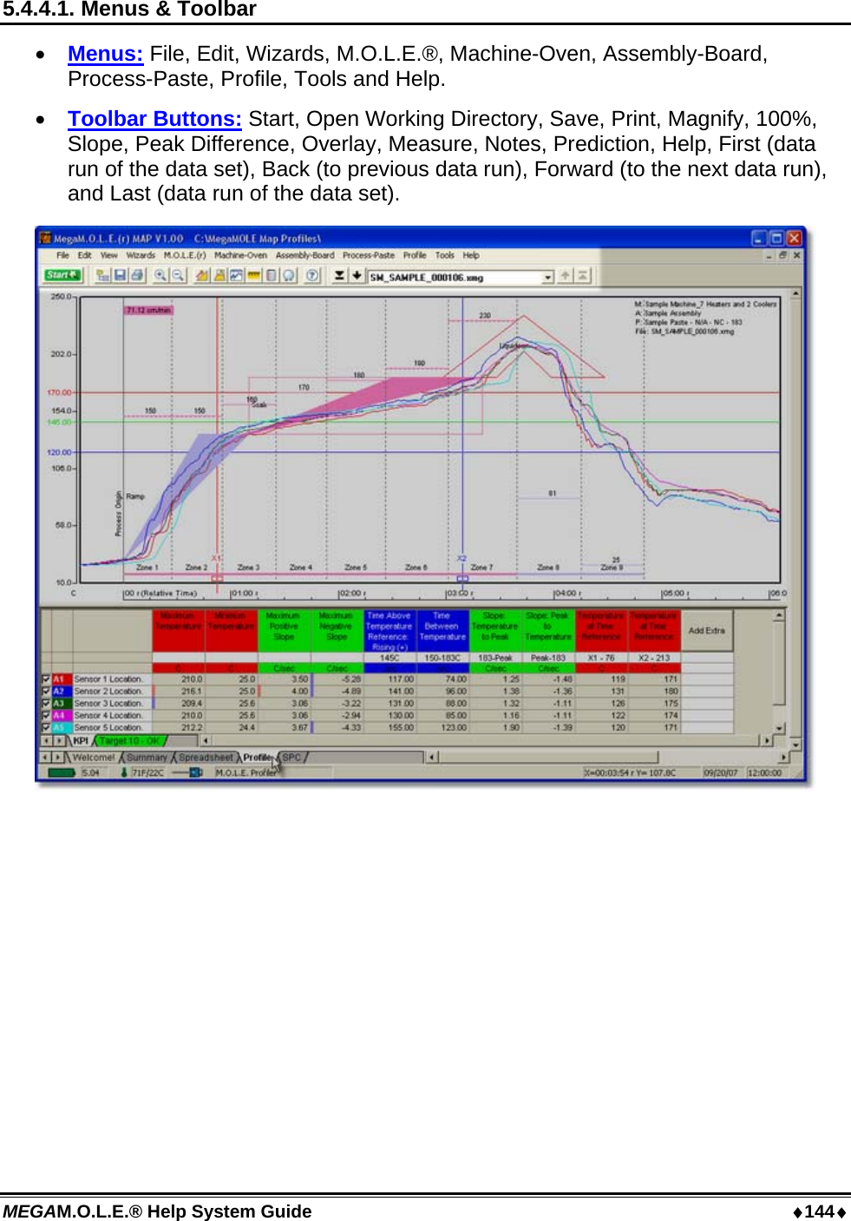851x1221 pixels.
Task: Click the Save diskette toolbar icon
Action: (120, 275)
